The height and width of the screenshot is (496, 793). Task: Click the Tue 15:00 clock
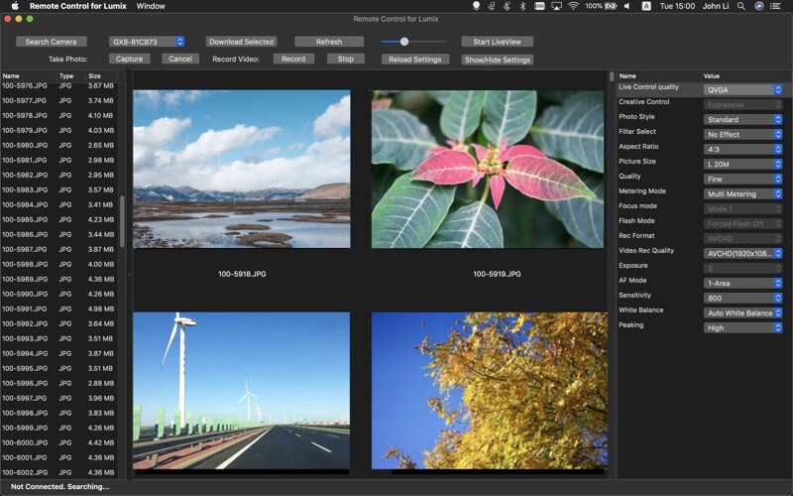pyautogui.click(x=677, y=6)
